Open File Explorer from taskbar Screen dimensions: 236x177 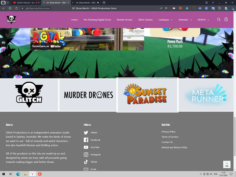(x=25, y=174)
